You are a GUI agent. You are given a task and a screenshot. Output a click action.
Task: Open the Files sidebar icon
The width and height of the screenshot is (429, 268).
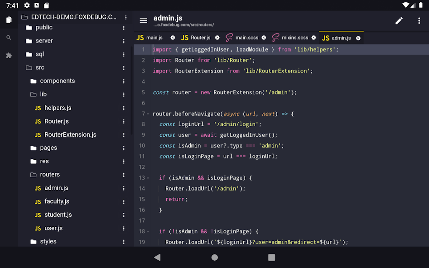coord(9,20)
